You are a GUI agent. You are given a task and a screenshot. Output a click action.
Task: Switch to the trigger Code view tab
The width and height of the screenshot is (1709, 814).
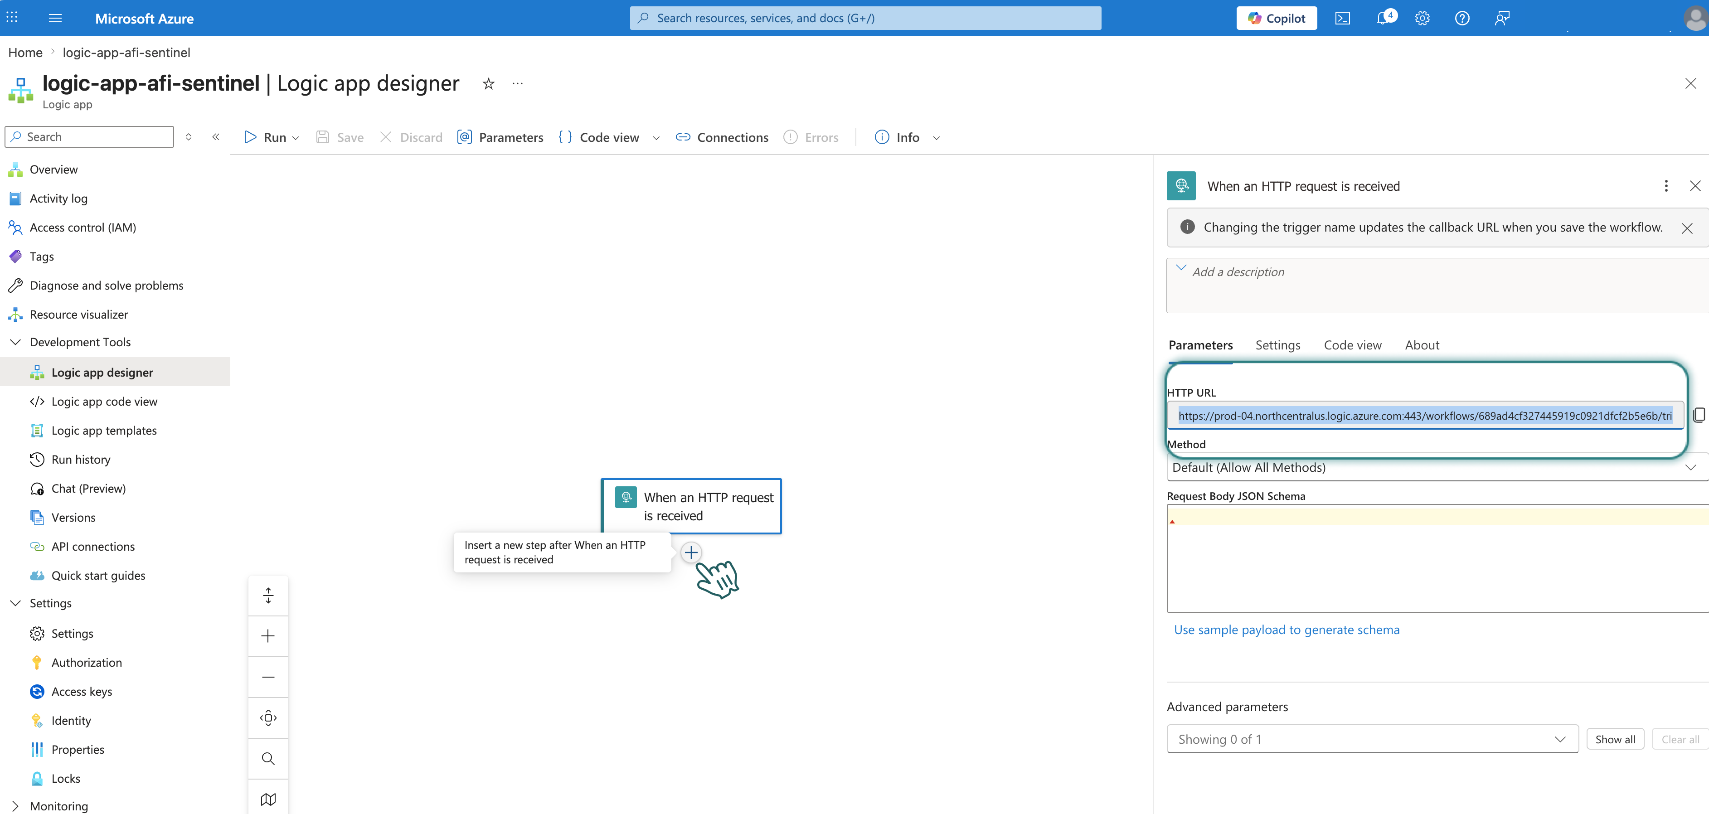pos(1352,345)
